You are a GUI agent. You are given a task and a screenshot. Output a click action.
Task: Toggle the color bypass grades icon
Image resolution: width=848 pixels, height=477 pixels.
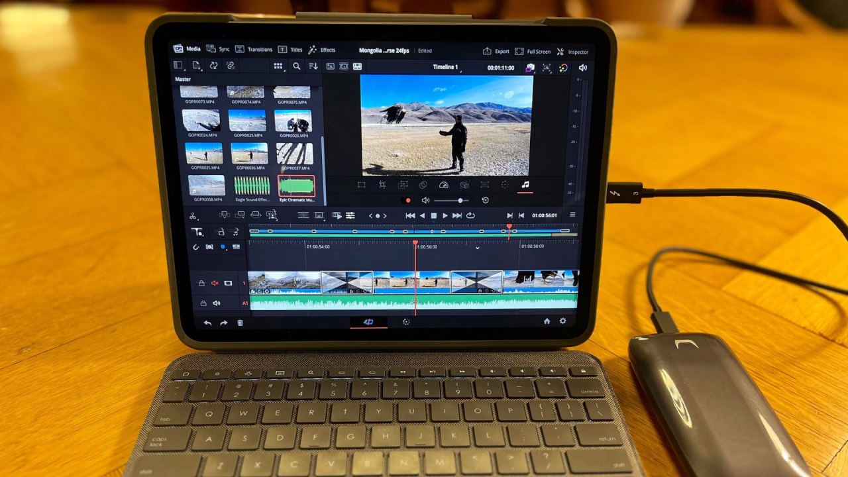point(562,68)
